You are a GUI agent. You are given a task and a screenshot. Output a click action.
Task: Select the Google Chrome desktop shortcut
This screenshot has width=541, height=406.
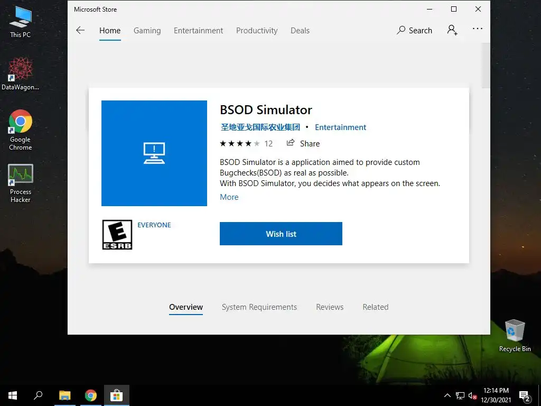[21, 130]
